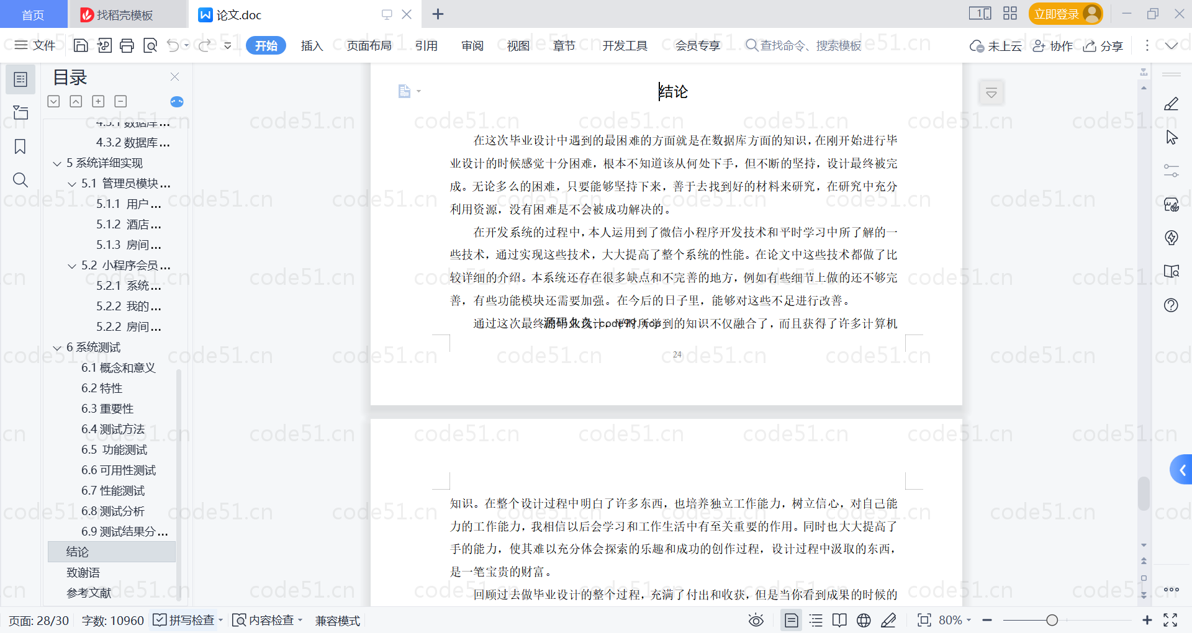
Task: Open the outline/TOC sidebar icon
Action: point(20,79)
